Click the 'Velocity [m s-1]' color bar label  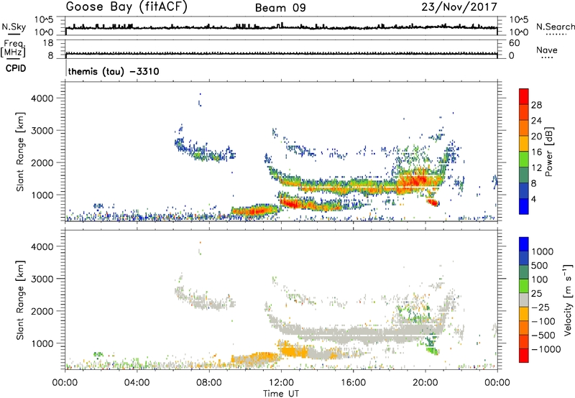pos(568,300)
